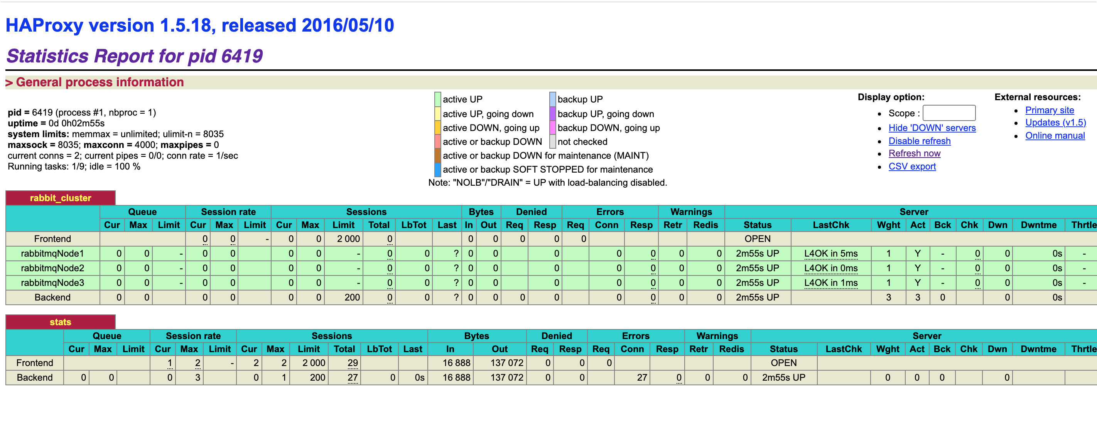Open the Primary site link
Screen dimensions: 1097x440
(x=1049, y=110)
